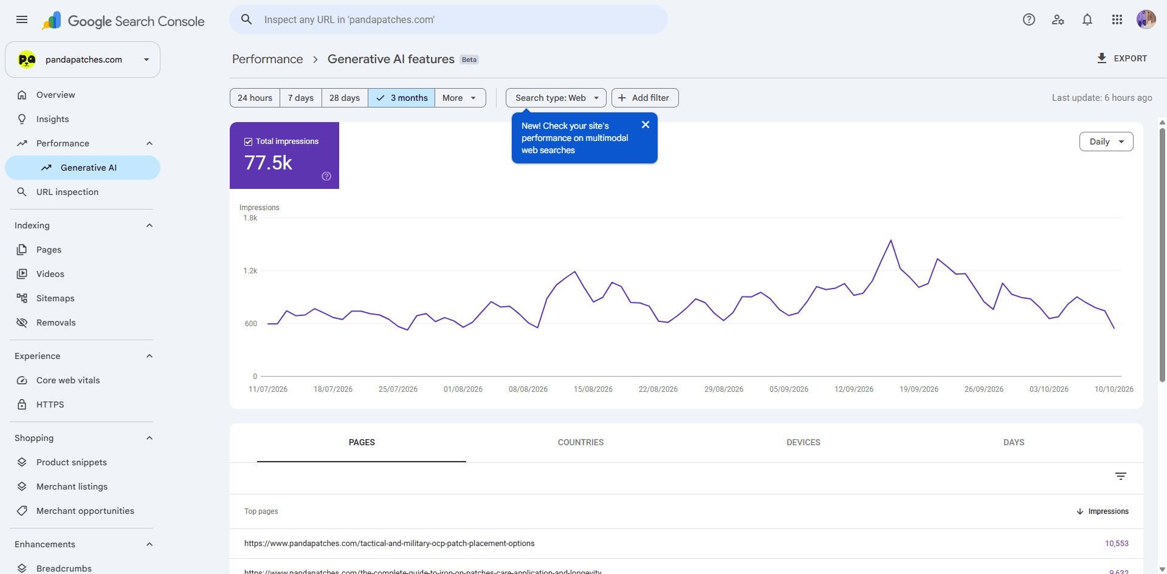1167x574 pixels.
Task: Open the Search type: Web dropdown
Action: 556,98
